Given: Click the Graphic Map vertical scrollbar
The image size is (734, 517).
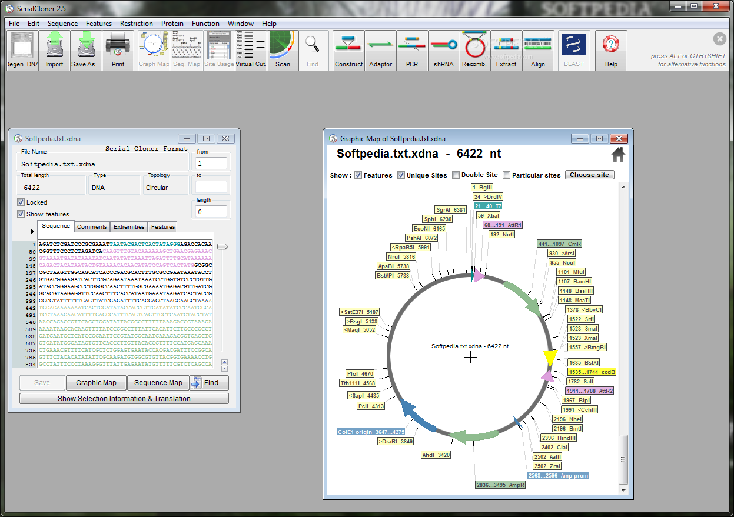Looking at the screenshot, I should point(623,460).
